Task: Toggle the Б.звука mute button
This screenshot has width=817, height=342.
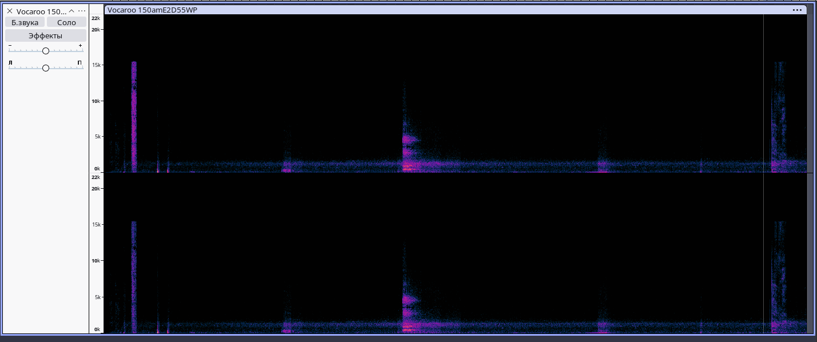Action: [25, 22]
